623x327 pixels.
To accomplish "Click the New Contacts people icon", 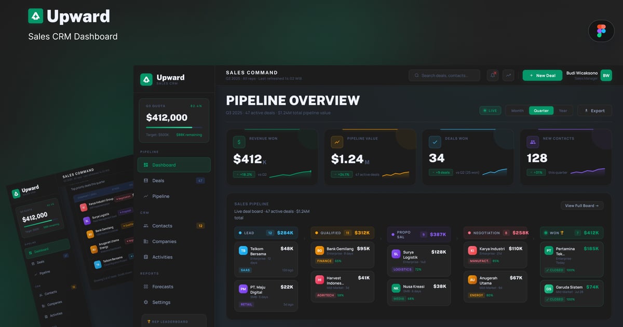I will (x=533, y=142).
